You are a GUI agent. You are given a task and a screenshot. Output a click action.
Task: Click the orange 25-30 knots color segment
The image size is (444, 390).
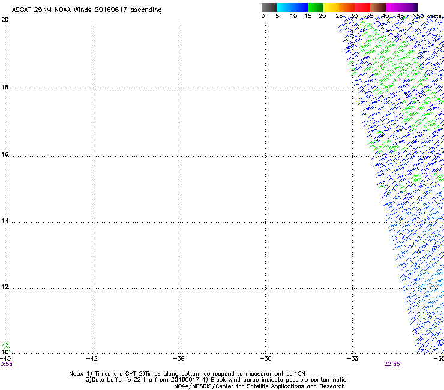click(347, 7)
